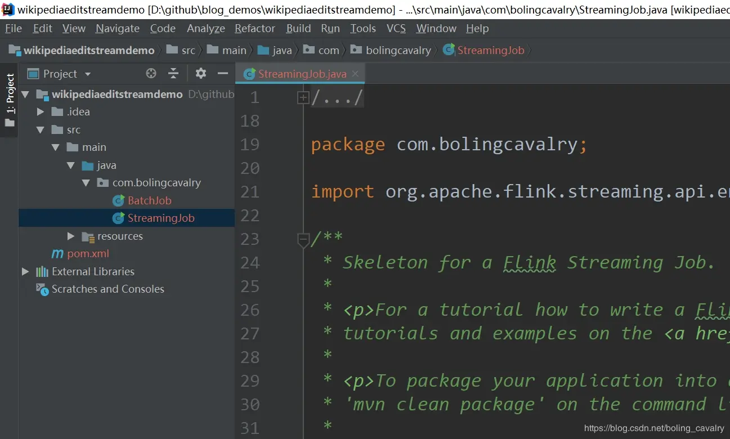Click the BatchJob class icon
The height and width of the screenshot is (439, 730).
pos(118,200)
